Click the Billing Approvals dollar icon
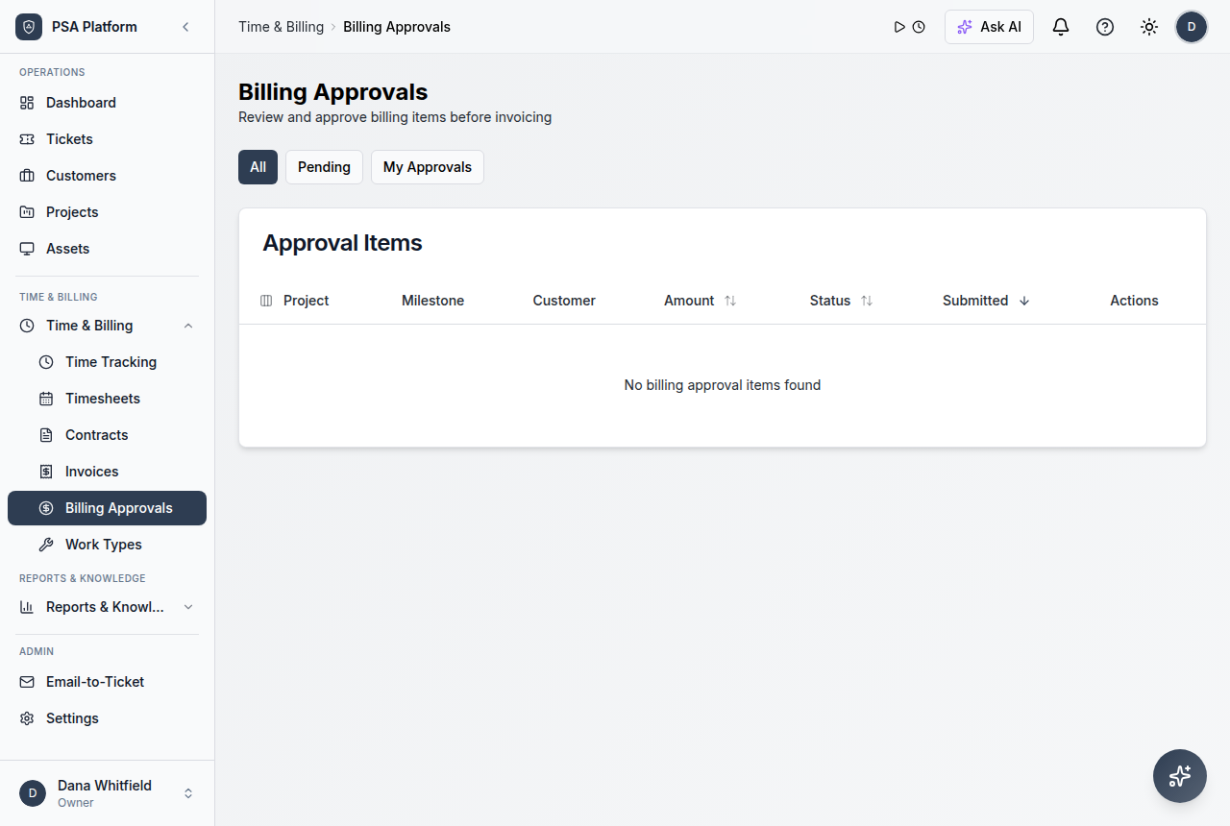Screen dimensions: 1230x826 point(46,508)
